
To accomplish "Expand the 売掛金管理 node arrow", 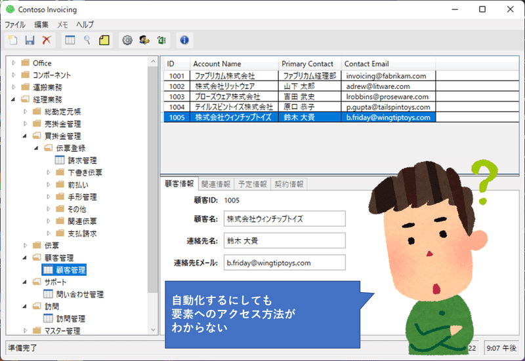I will [26, 124].
